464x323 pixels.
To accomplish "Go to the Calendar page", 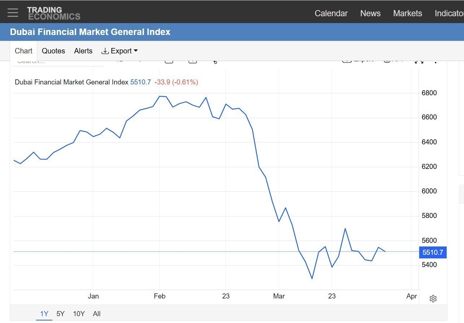I will (331, 13).
